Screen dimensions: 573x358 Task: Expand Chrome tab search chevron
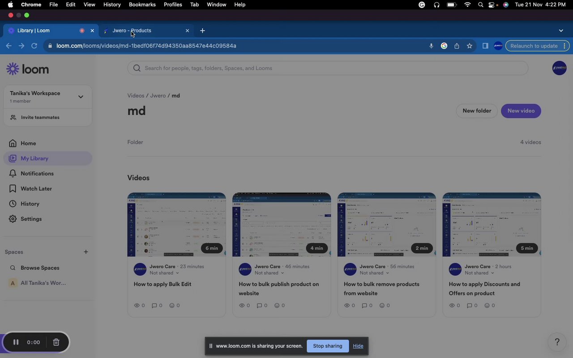pos(561,30)
